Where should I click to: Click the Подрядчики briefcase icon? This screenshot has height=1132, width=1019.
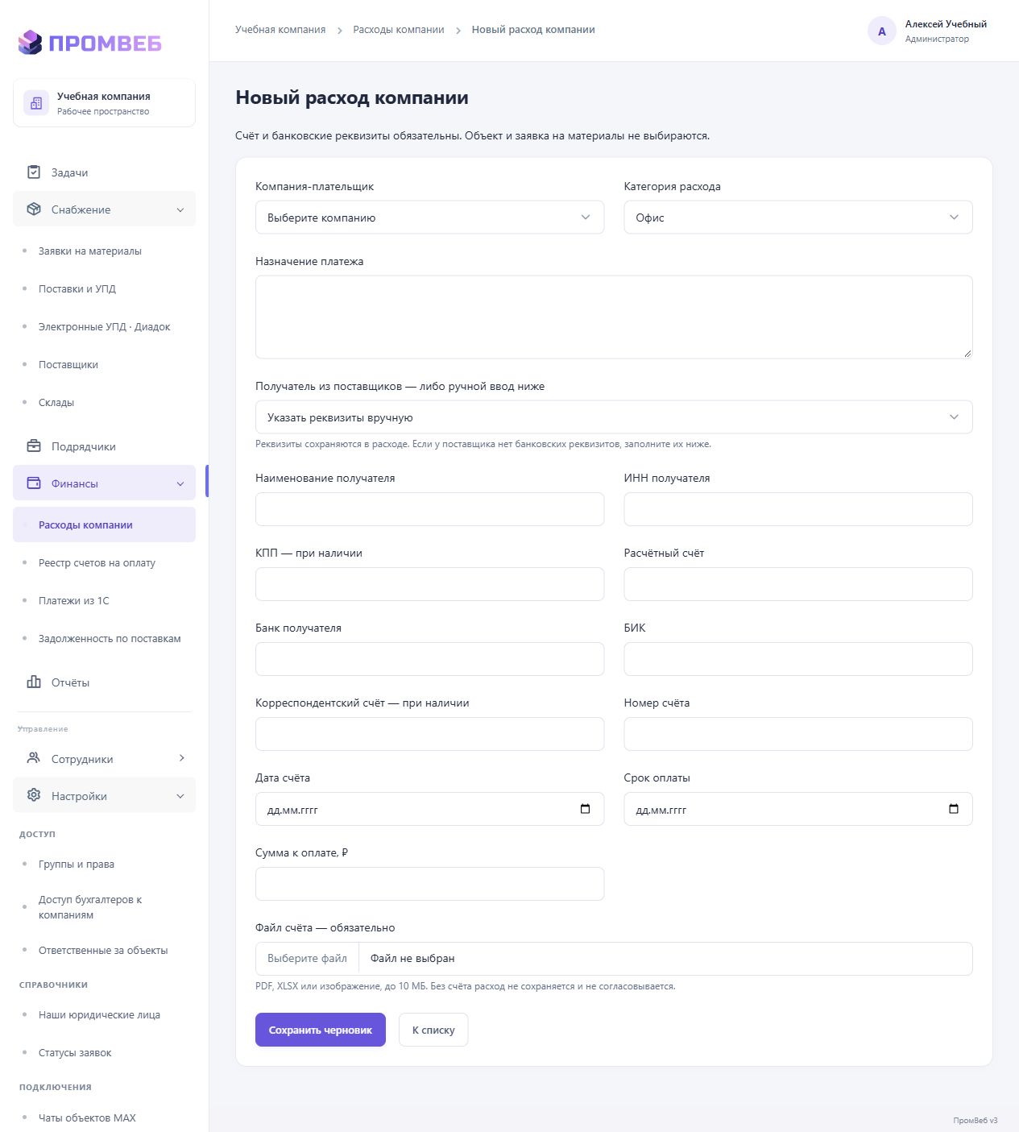[34, 446]
